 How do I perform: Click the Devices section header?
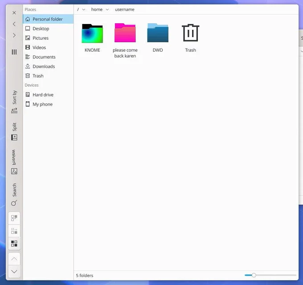[x=32, y=85]
